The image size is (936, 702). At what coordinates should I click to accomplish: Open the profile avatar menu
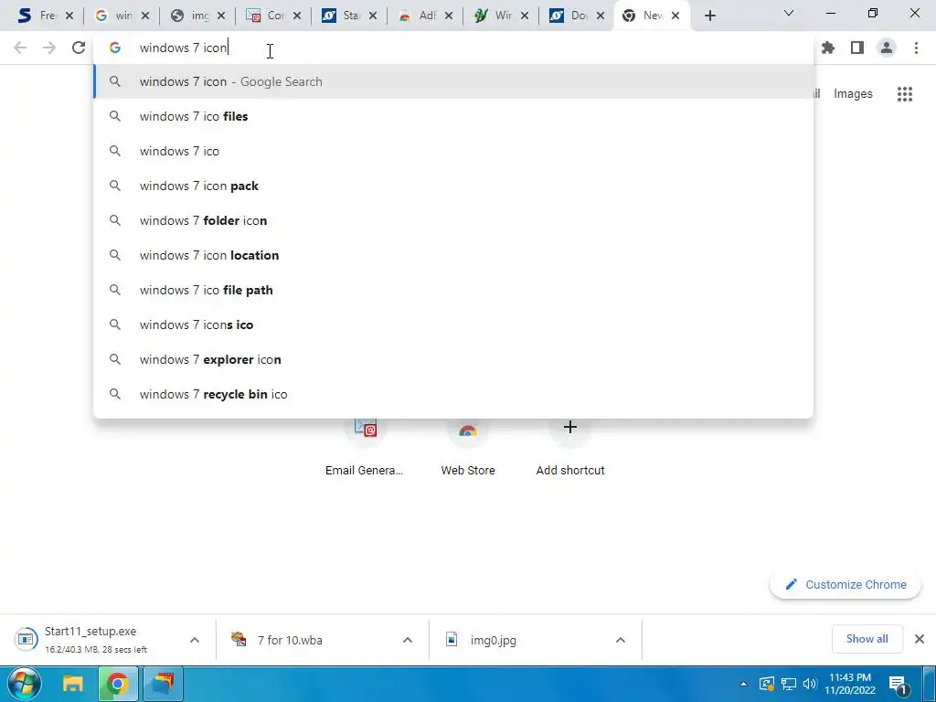887,48
